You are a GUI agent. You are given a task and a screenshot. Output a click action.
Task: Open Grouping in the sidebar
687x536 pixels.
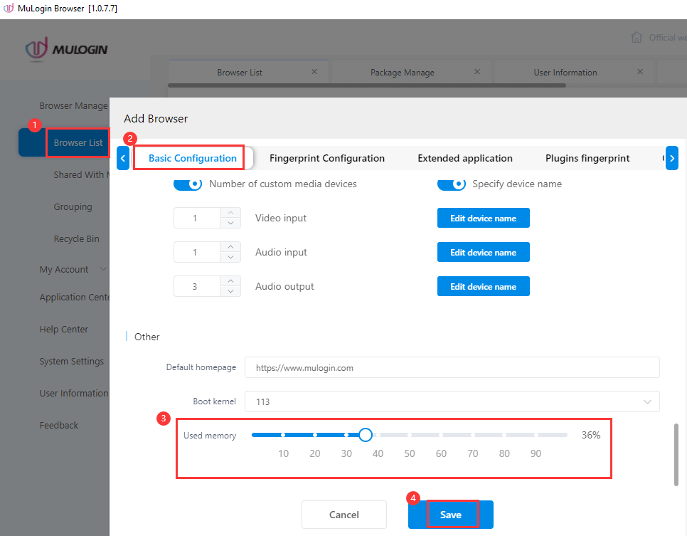click(x=73, y=206)
